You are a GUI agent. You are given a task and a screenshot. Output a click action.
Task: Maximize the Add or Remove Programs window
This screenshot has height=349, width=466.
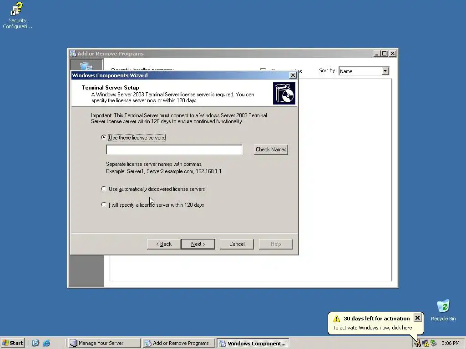(x=384, y=54)
